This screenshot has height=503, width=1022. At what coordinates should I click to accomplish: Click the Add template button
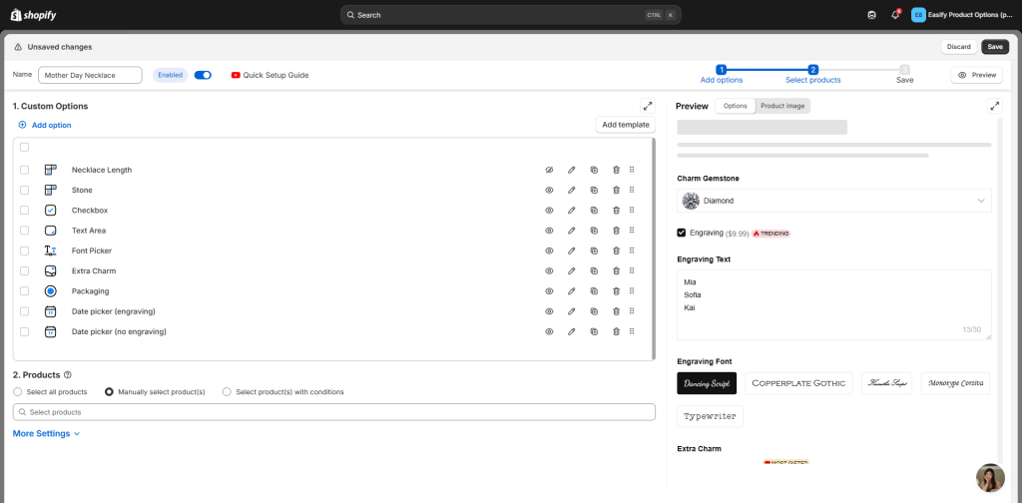[x=626, y=125]
